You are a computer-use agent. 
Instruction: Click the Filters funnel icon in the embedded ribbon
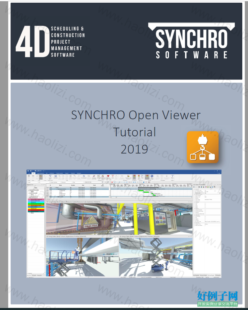tap(173, 177)
